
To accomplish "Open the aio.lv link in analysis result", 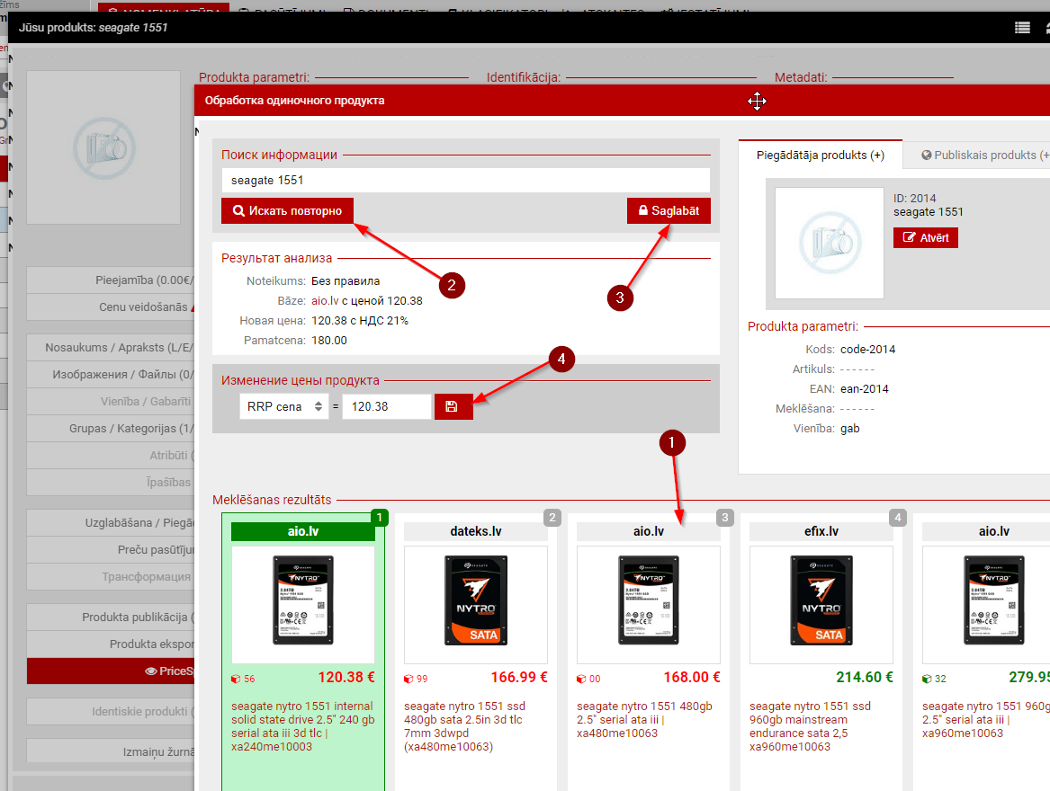I will click(x=325, y=300).
